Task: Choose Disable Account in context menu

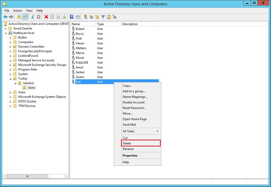Action: 141,102
